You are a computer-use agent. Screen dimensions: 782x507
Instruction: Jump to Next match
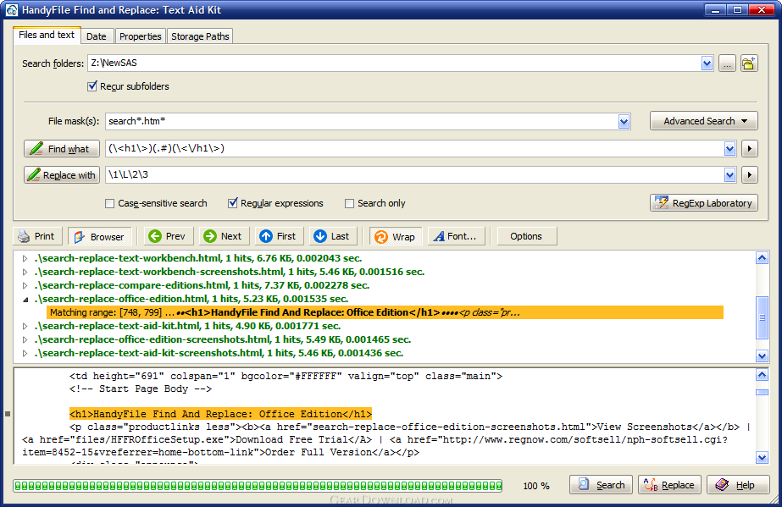click(224, 236)
